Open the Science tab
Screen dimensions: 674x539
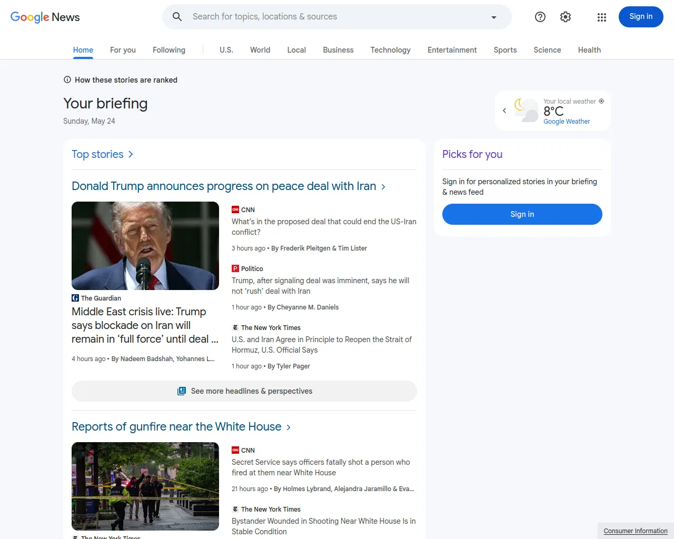pyautogui.click(x=548, y=50)
